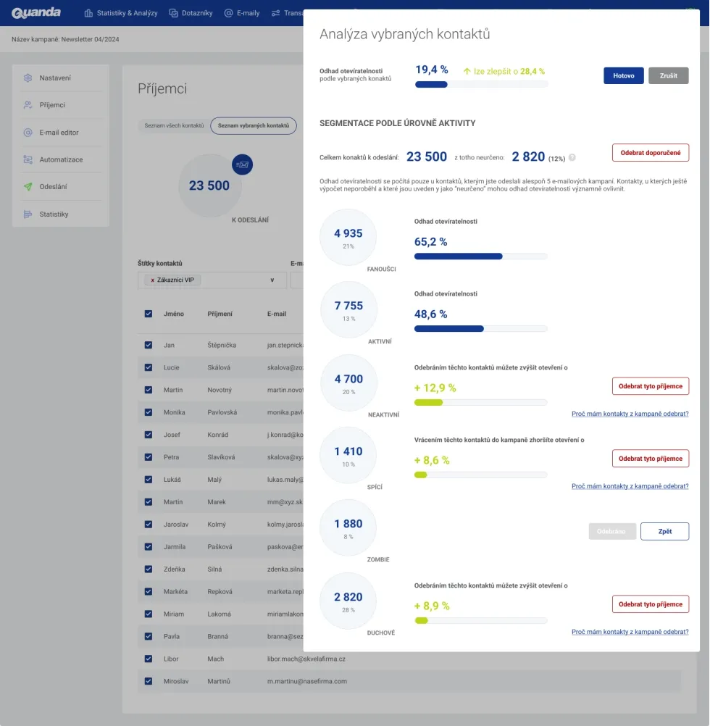
Task: Uncheck the Lucie Skálová row checkbox
Action: 149,367
